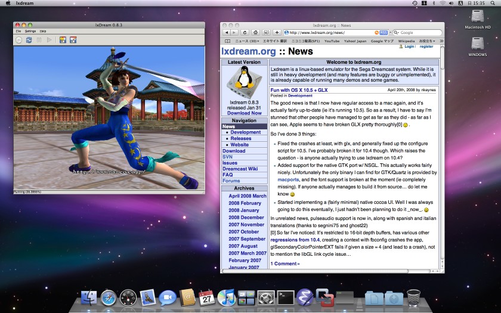Open the Wikipedia bookmark
This screenshot has width=501, height=313.
pos(406,41)
